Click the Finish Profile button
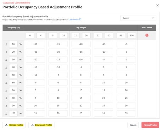160x130 pixels. [150, 125]
